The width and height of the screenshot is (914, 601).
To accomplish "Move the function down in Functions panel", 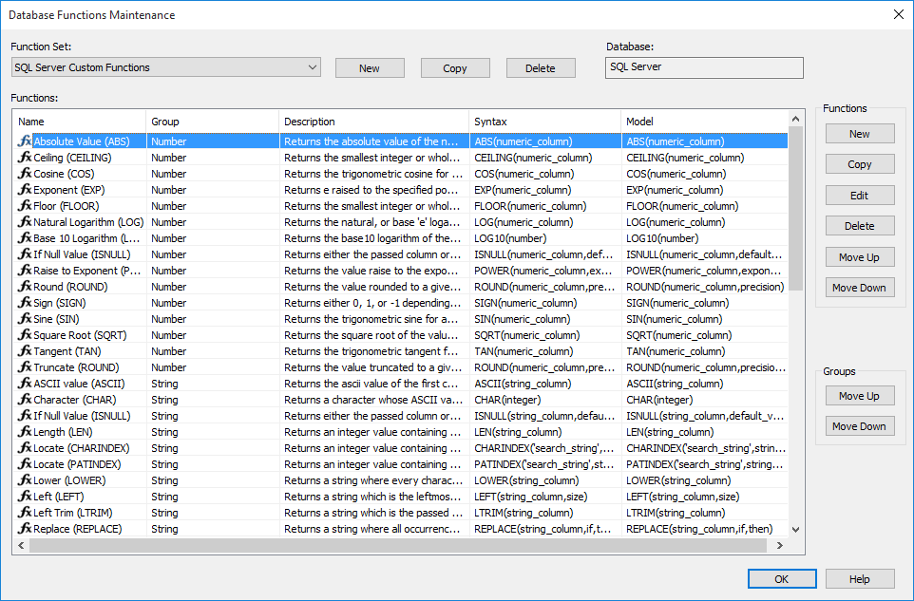I will [859, 288].
